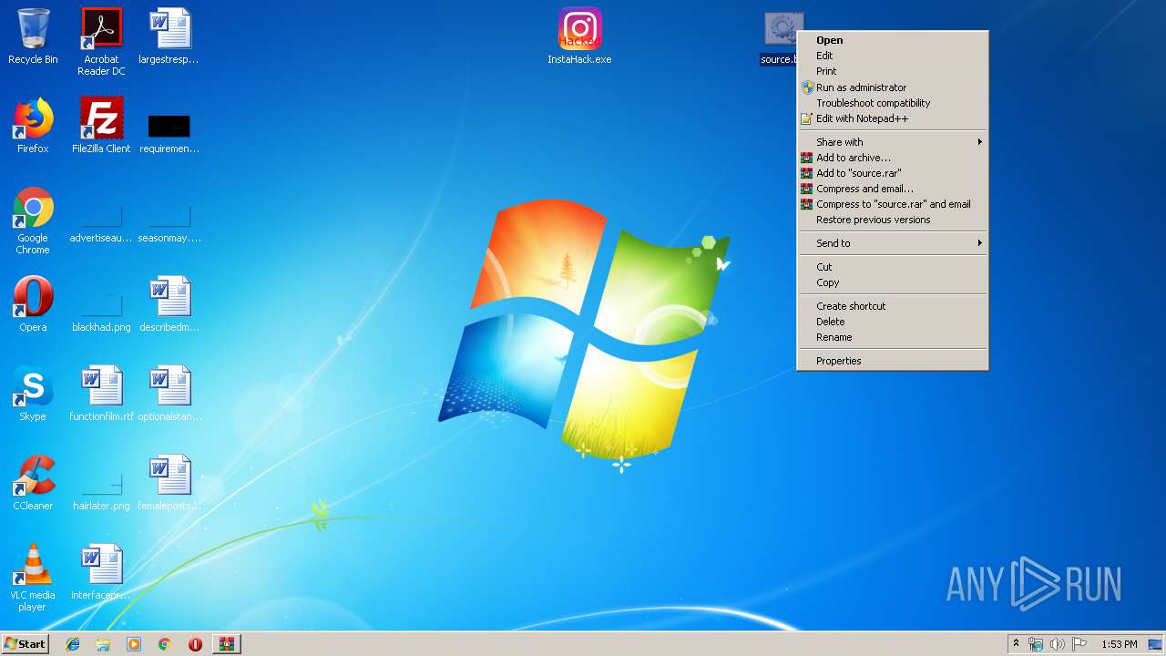This screenshot has height=656, width=1166.
Task: Open Windows Media Player taskbar icon
Action: pos(134,644)
